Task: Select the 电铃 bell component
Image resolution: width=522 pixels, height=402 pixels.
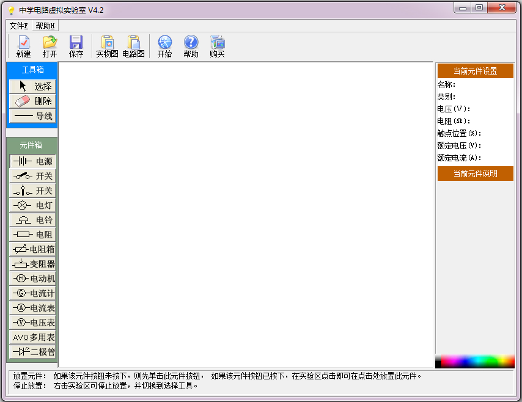Action: [32, 220]
